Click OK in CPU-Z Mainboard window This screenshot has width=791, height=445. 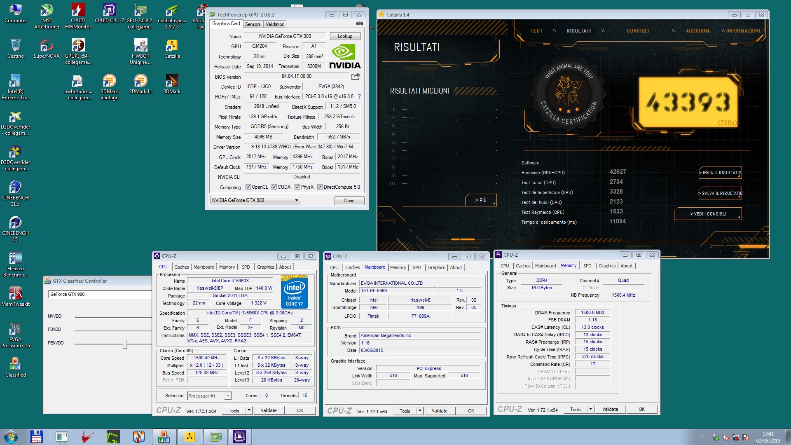471,411
